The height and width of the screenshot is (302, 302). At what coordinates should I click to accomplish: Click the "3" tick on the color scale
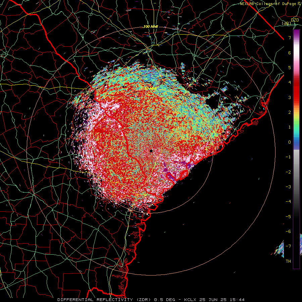point(290,97)
